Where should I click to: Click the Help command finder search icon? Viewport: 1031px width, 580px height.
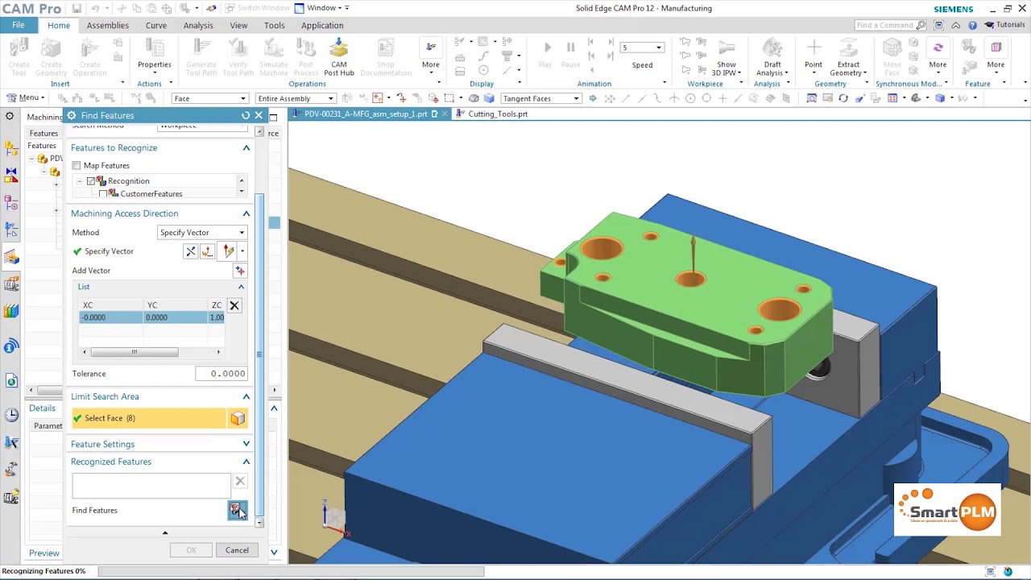tap(921, 25)
